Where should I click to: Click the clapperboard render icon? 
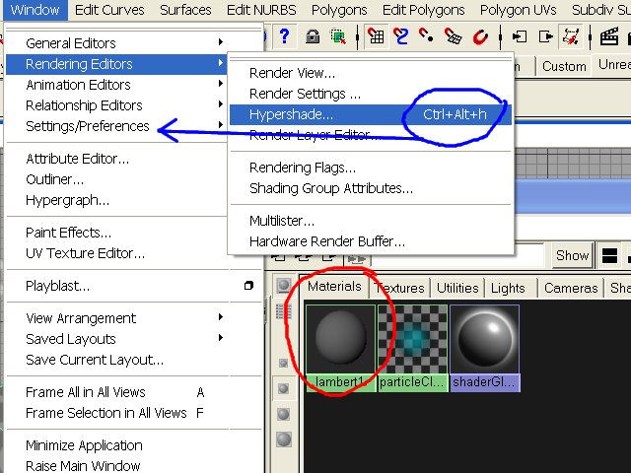coord(609,37)
